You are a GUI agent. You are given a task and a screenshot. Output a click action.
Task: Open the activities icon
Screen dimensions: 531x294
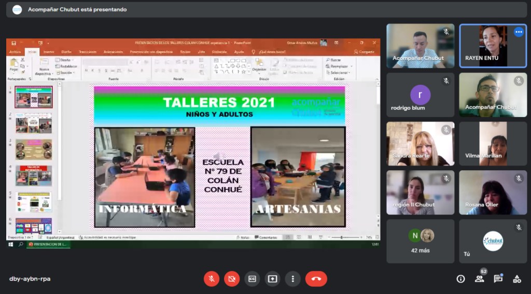coord(516,279)
